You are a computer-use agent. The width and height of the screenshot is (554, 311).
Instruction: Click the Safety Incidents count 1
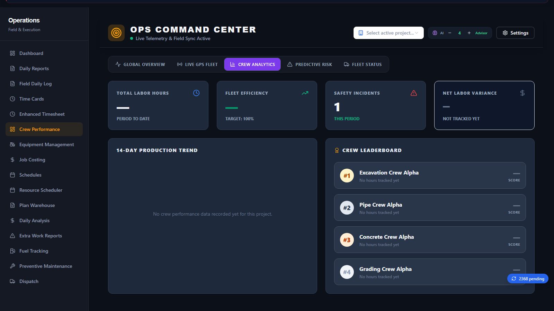pos(337,107)
